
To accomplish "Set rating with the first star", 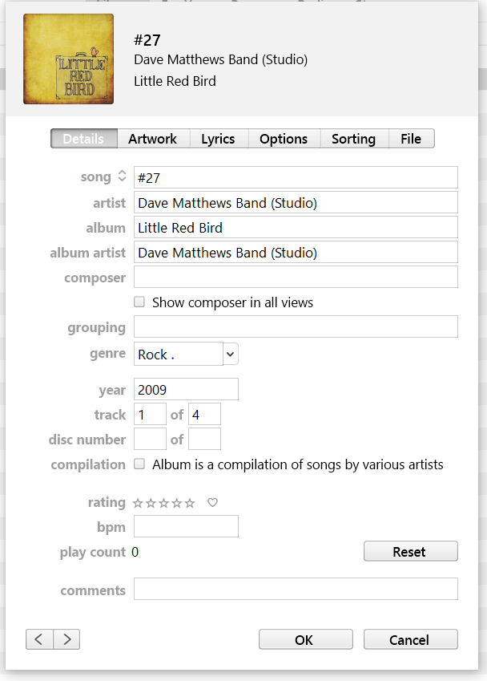I will click(138, 503).
